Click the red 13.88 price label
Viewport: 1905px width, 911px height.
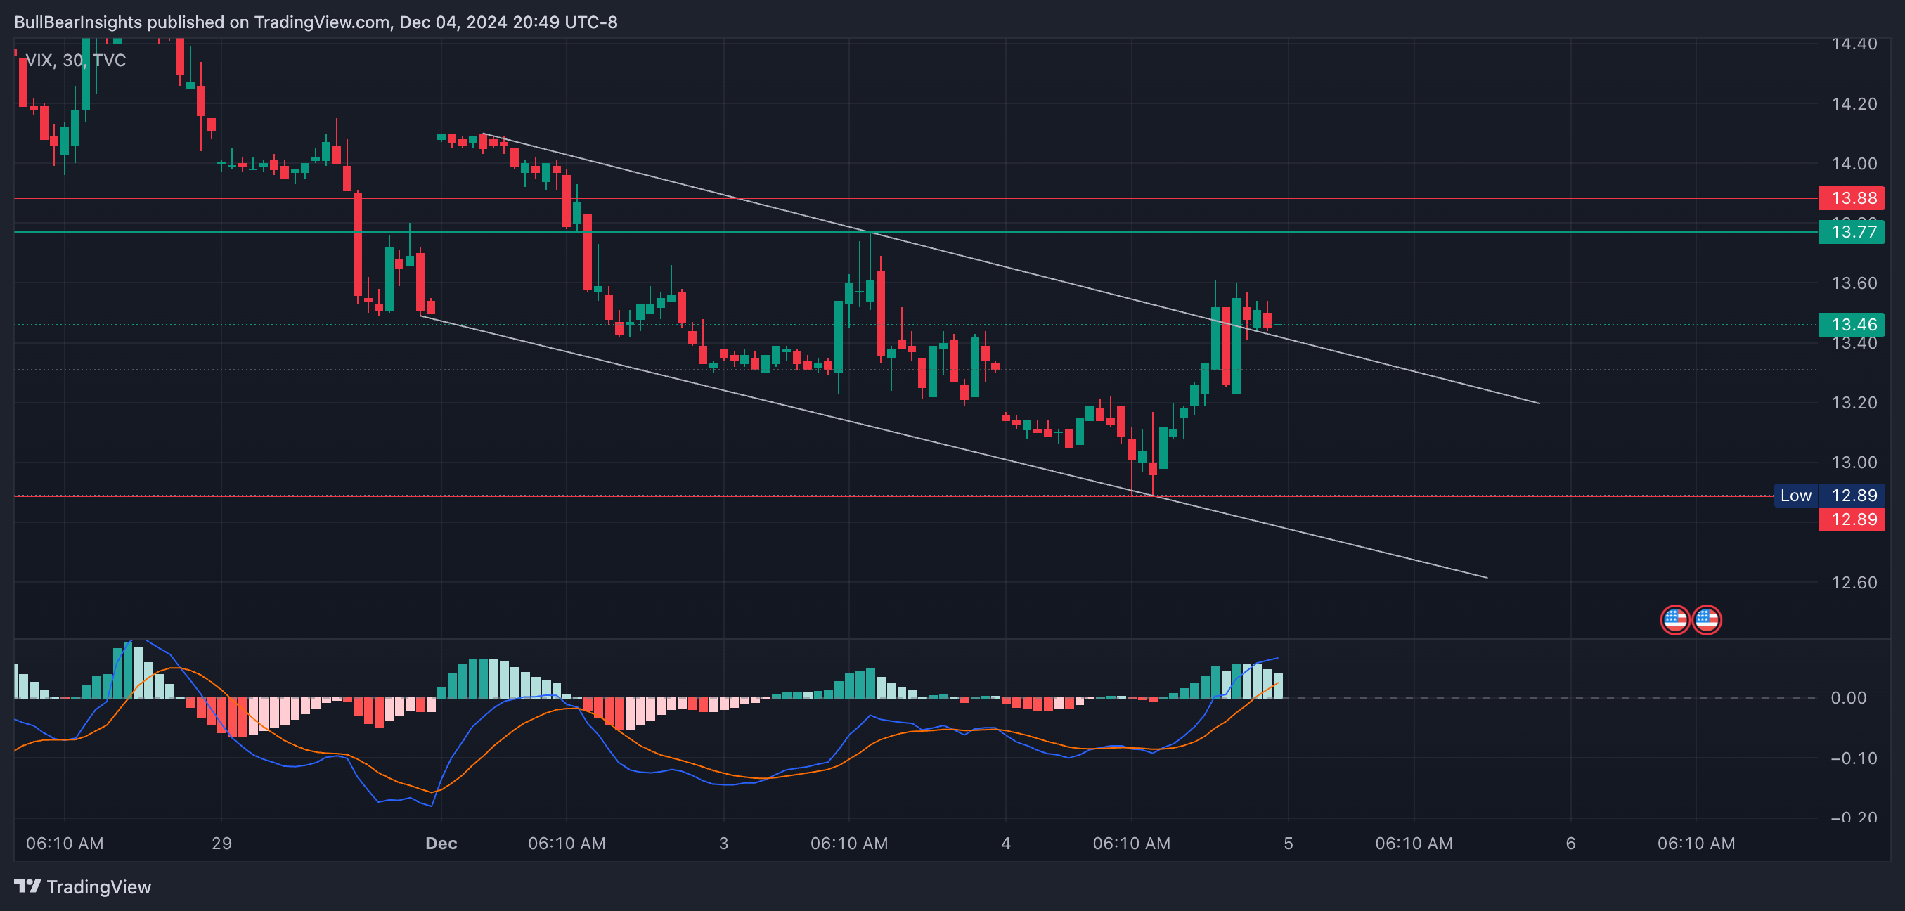pos(1852,198)
